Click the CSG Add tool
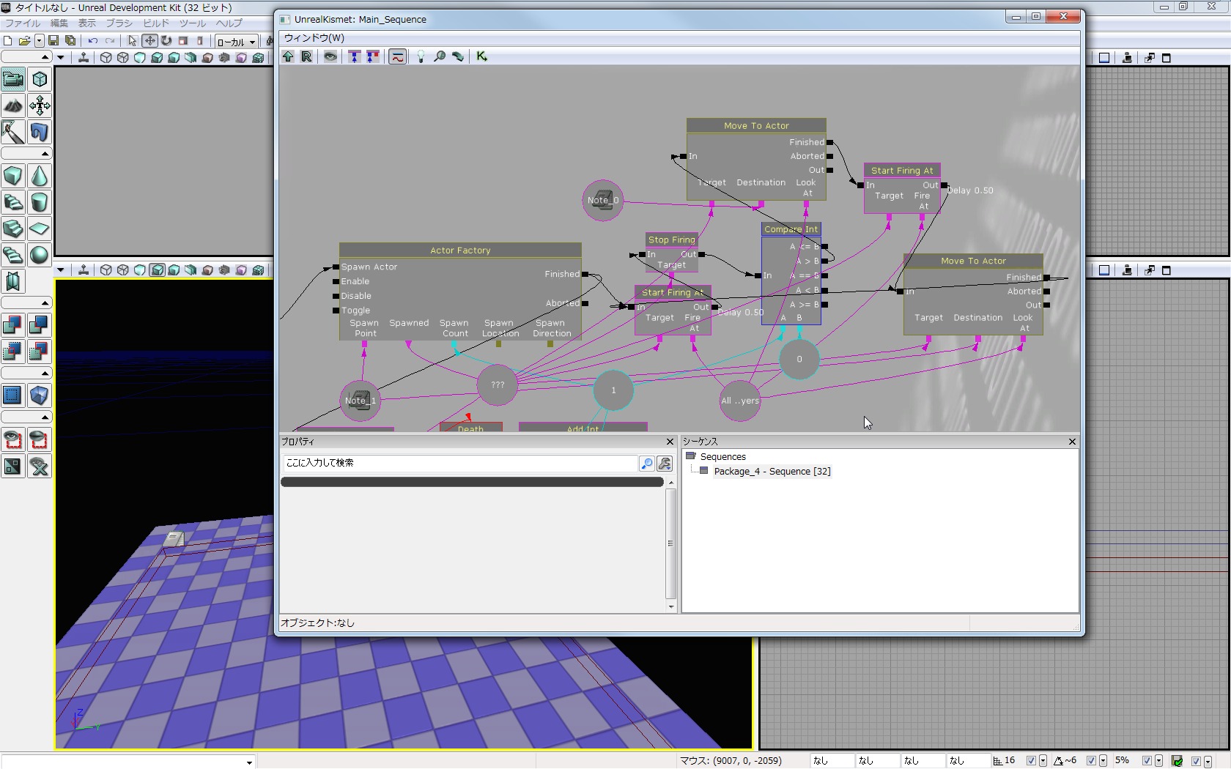The height and width of the screenshot is (769, 1231). point(13,324)
